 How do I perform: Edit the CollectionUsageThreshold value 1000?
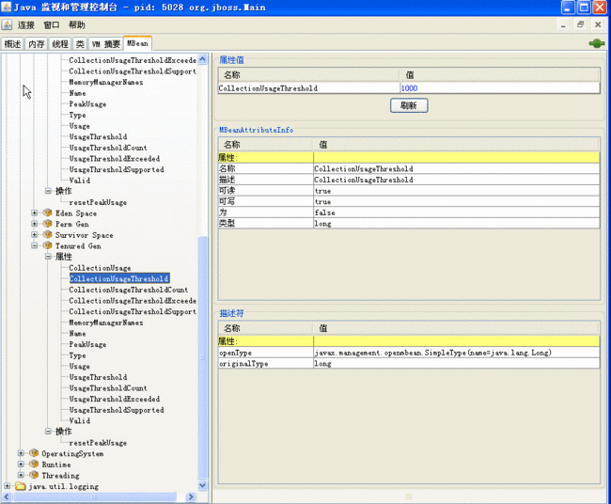tap(499, 88)
